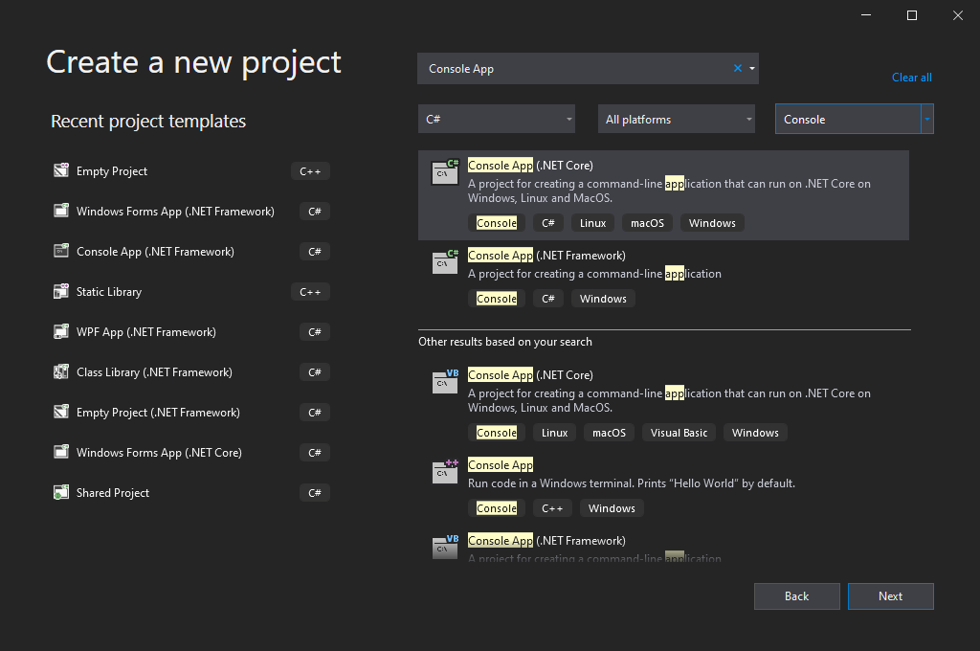Click the C# Console App (.NET Core) result icon
Screen dimensions: 980x651
(x=445, y=172)
